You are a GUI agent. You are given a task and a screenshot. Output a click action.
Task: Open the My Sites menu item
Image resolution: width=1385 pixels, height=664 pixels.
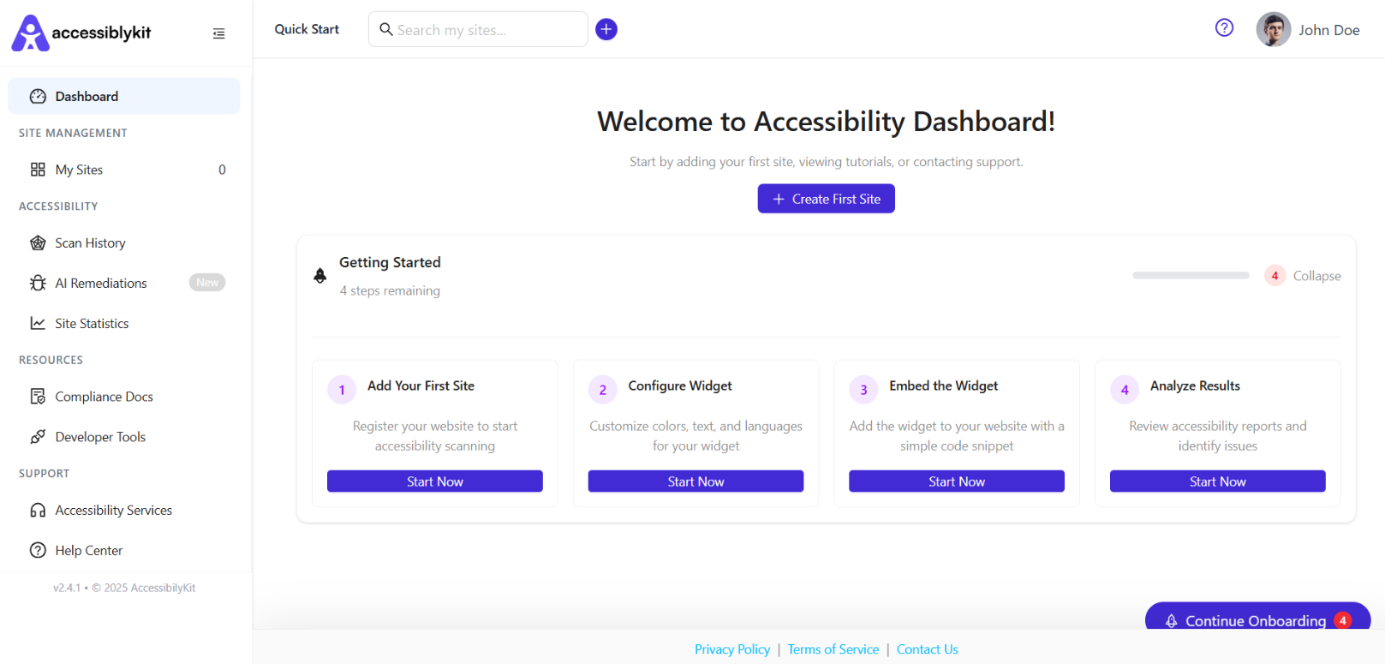[x=124, y=170]
